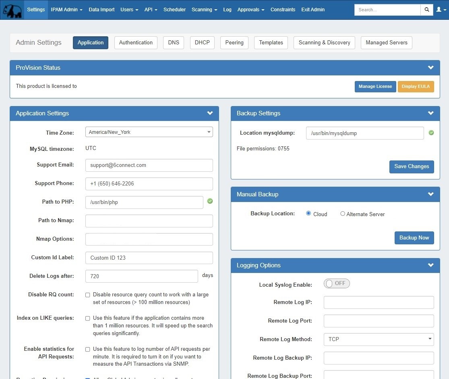
Task: Collapse the Logging Options panel chevron
Action: click(x=430, y=265)
